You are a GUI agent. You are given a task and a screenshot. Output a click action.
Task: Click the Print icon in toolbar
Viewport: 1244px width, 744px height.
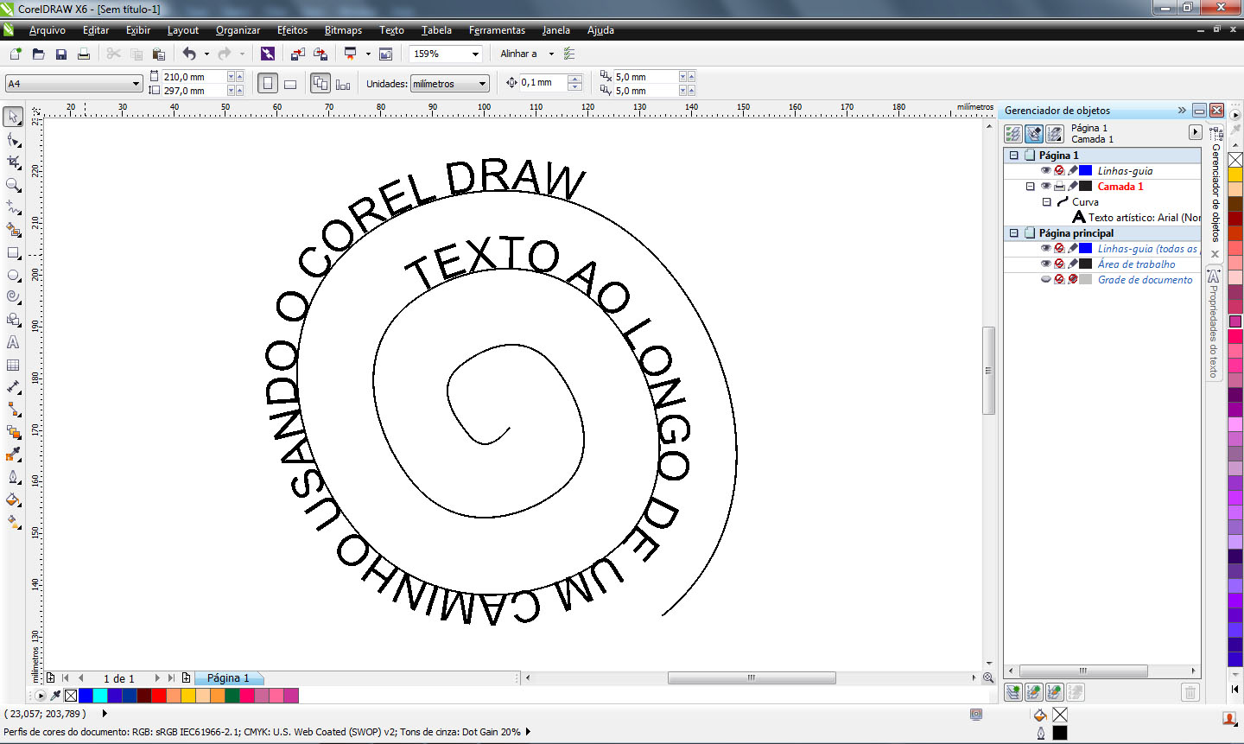tap(84, 54)
